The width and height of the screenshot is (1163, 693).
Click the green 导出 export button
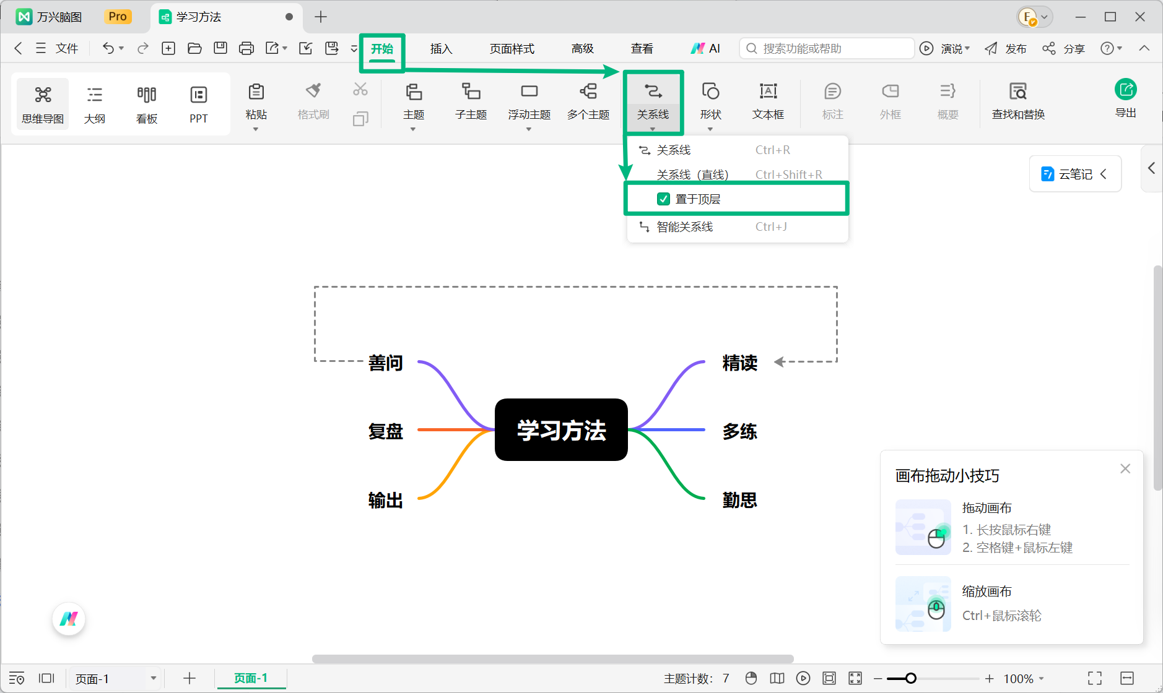coord(1125,98)
